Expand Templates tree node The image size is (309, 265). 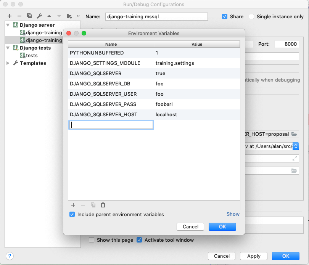click(x=8, y=63)
